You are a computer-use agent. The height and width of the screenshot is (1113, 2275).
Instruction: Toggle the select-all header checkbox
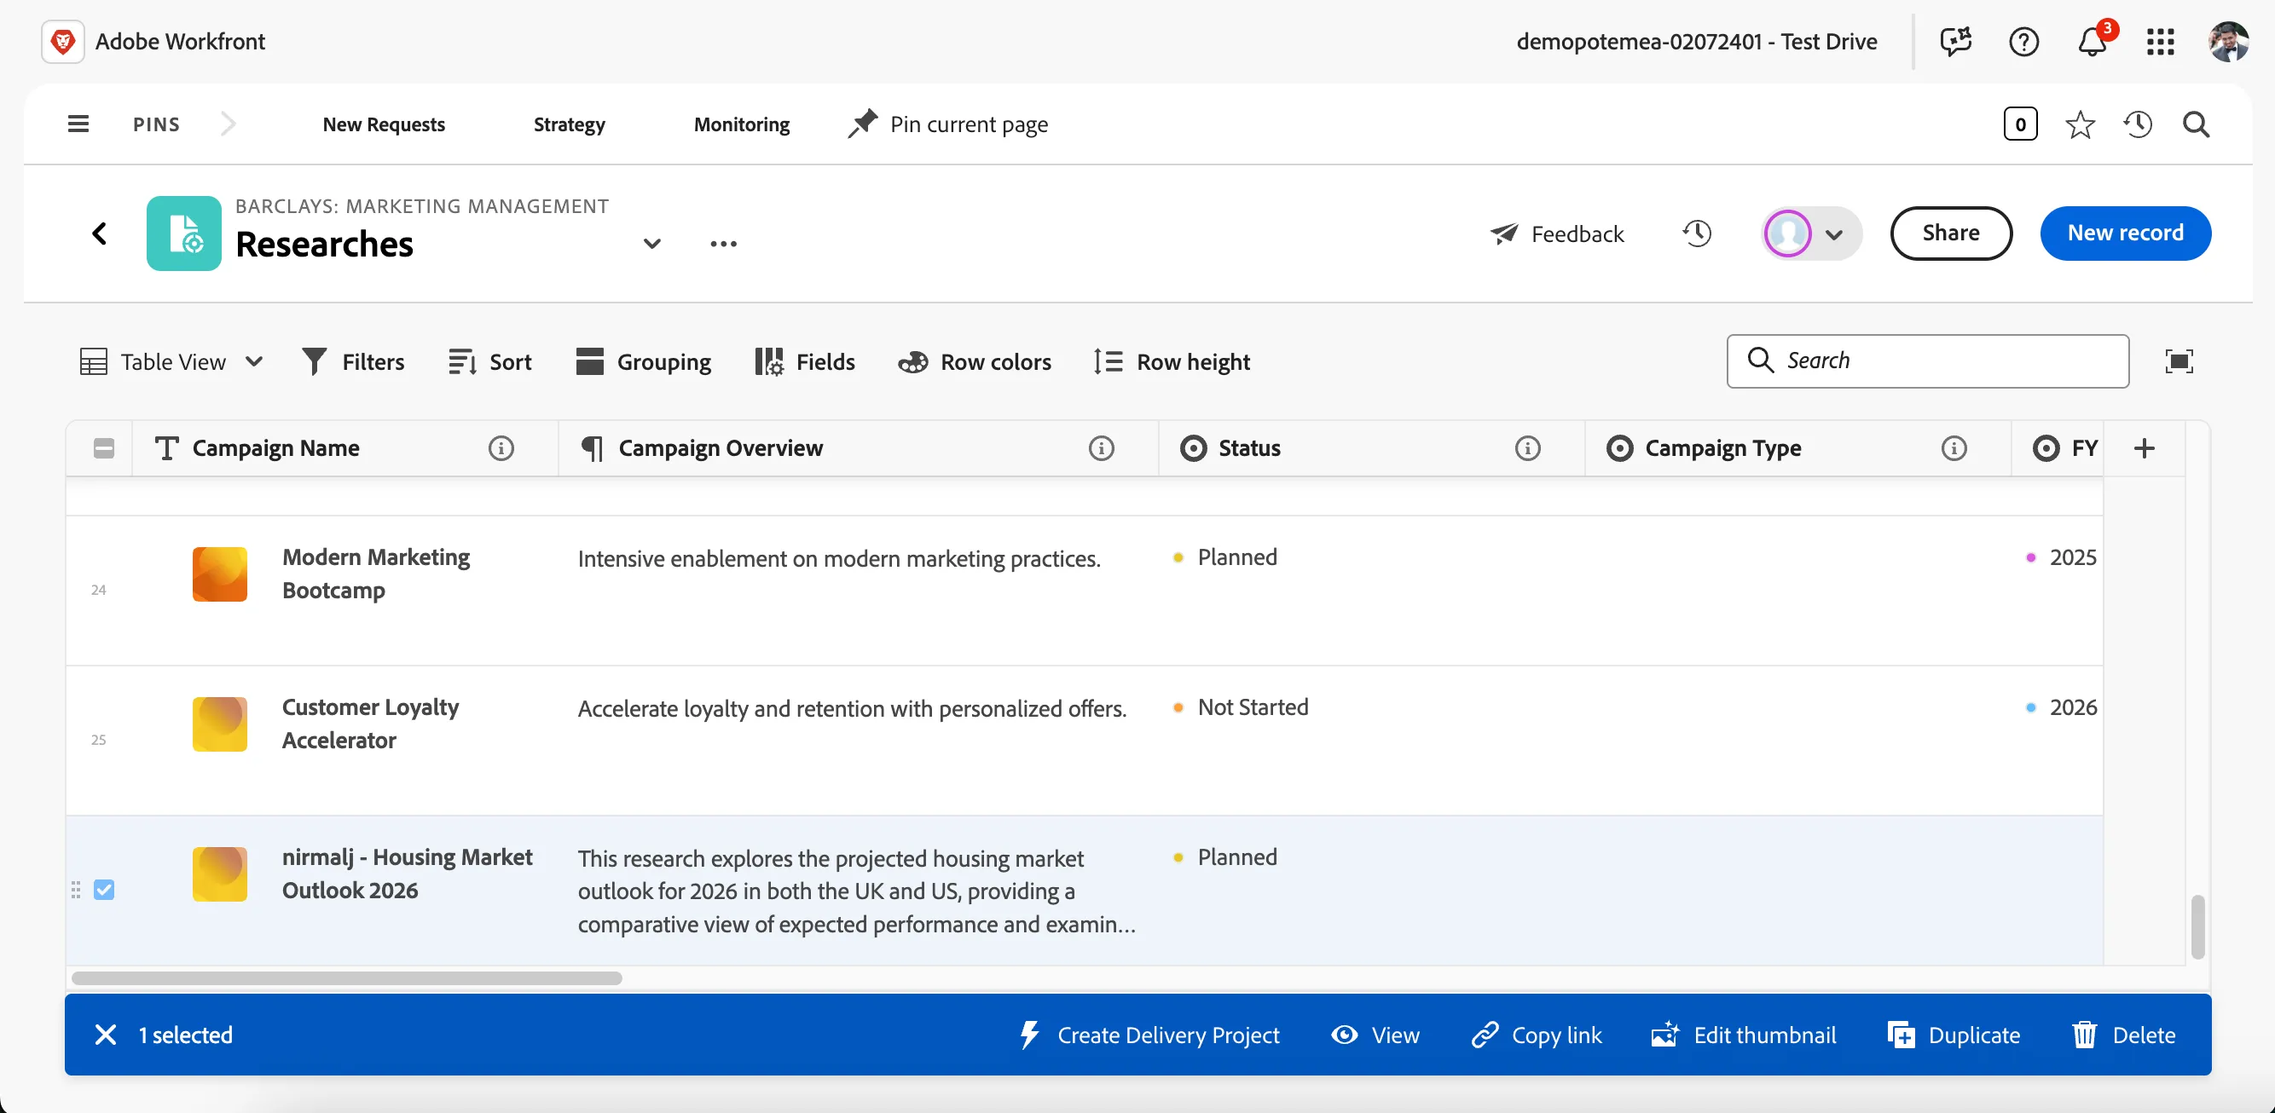(104, 448)
